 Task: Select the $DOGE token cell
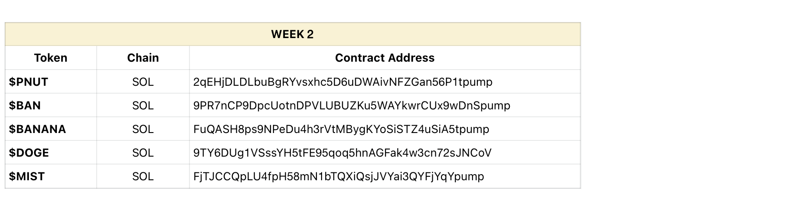coord(51,153)
